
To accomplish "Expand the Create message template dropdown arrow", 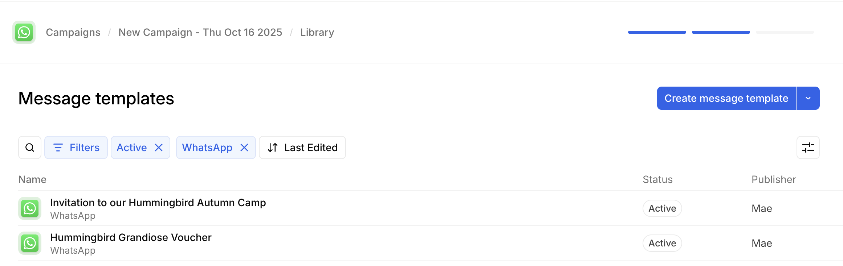I will coord(808,98).
